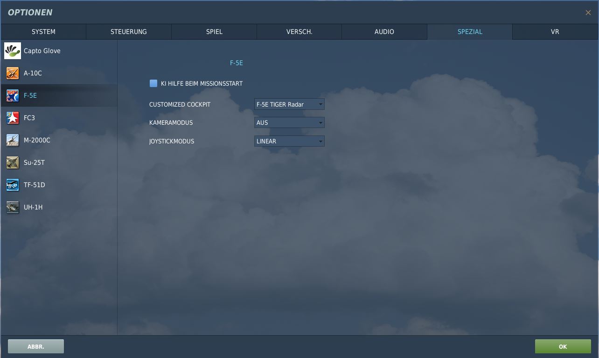Click the TF-51D module icon
This screenshot has height=358, width=599.
click(x=13, y=185)
